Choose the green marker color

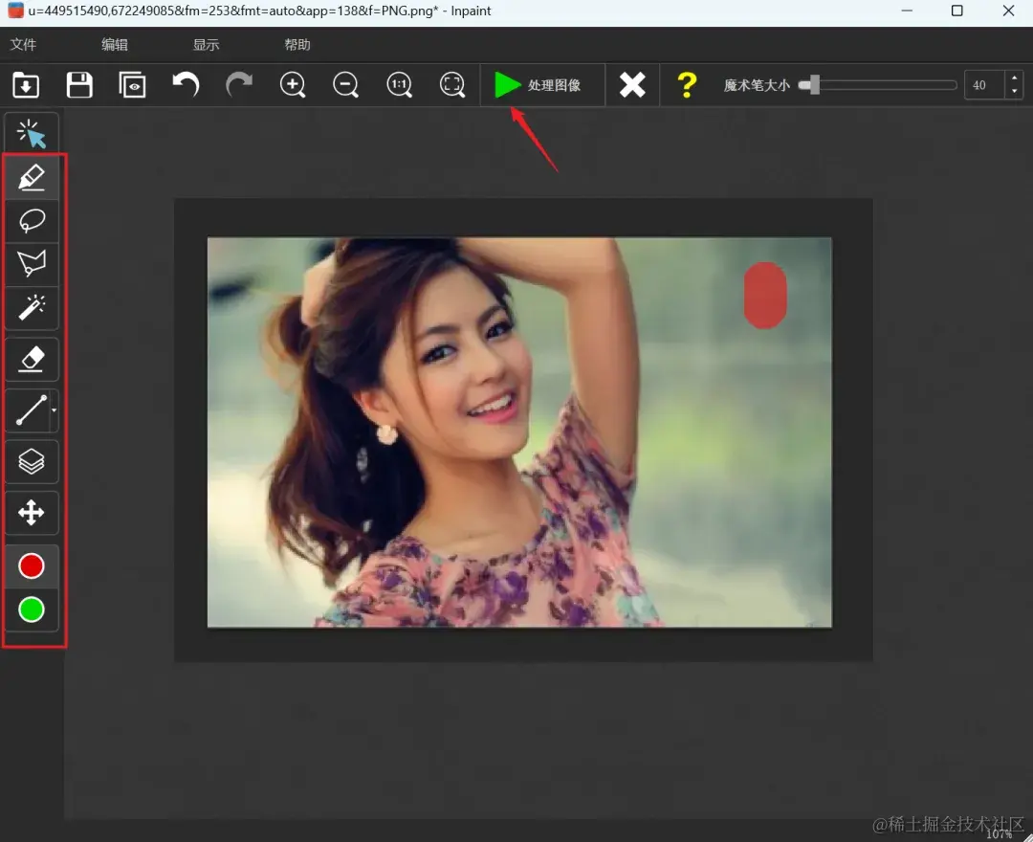point(32,609)
